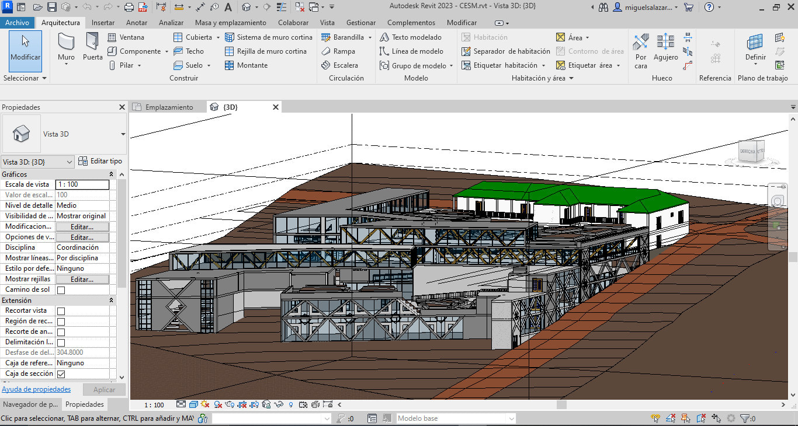The image size is (798, 426).
Task: Pick the Componente tool
Action: pos(134,51)
